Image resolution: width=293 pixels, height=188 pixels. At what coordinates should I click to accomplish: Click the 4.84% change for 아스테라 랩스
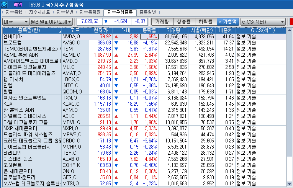coord(151,159)
